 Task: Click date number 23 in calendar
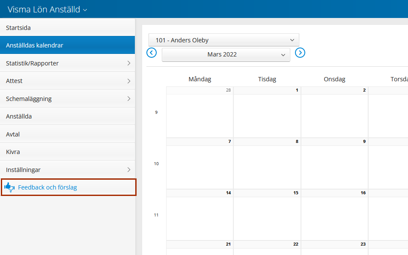pyautogui.click(x=363, y=244)
